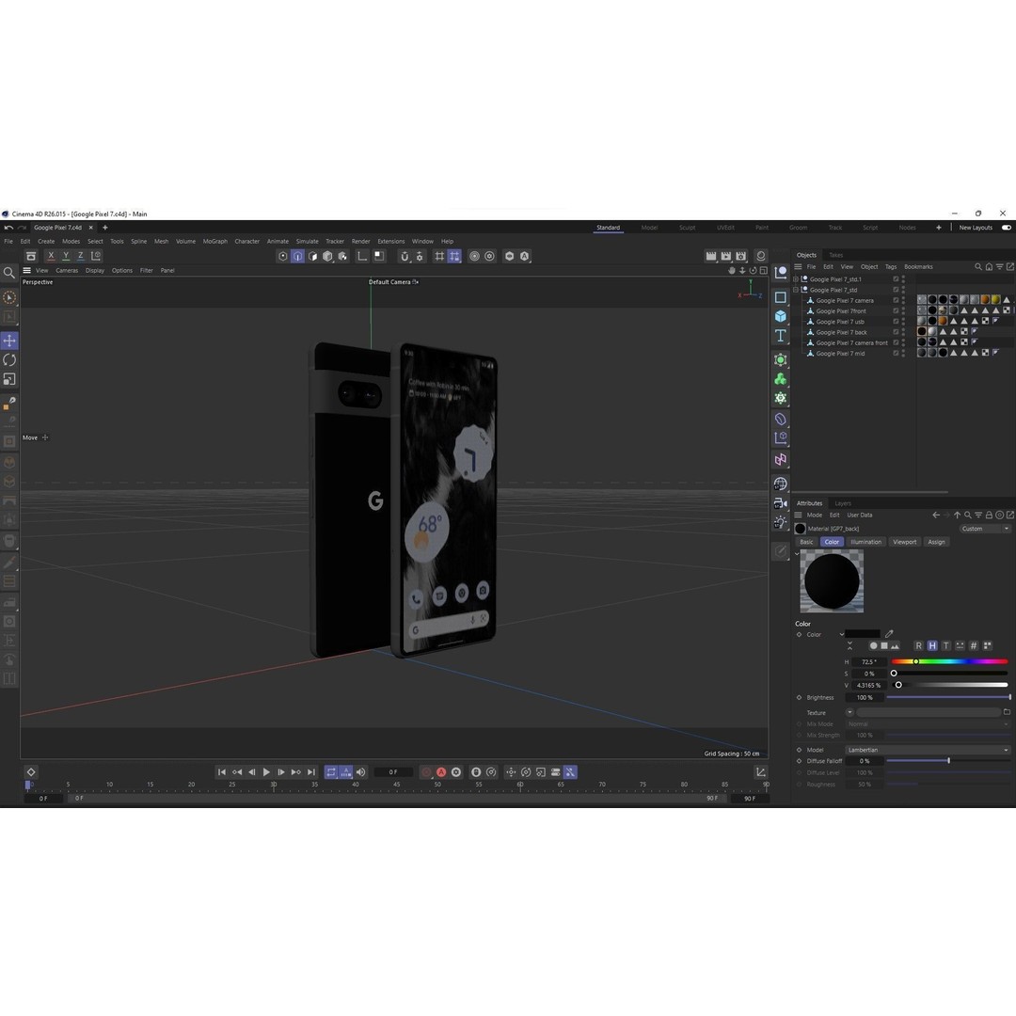Image resolution: width=1016 pixels, height=1016 pixels.
Task: Open the MoGraph menu
Action: (215, 241)
